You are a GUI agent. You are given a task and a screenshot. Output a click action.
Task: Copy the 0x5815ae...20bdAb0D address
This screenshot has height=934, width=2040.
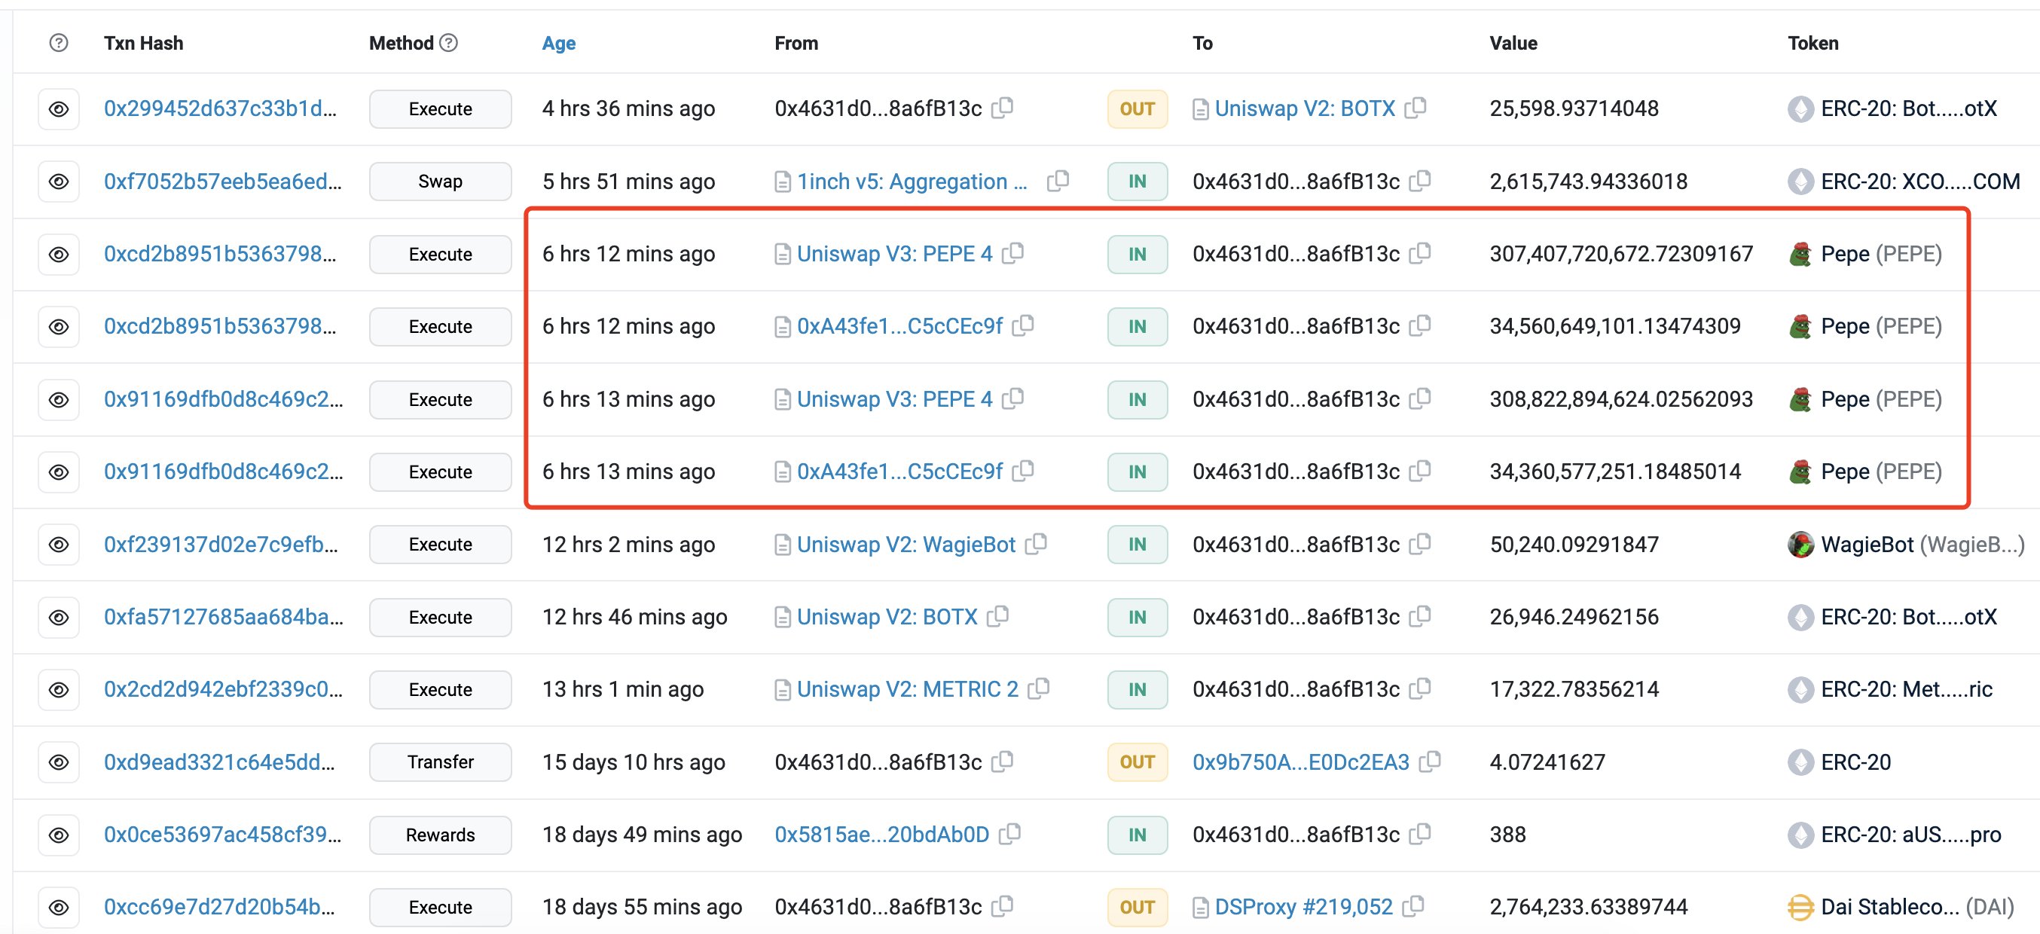[x=1009, y=834]
